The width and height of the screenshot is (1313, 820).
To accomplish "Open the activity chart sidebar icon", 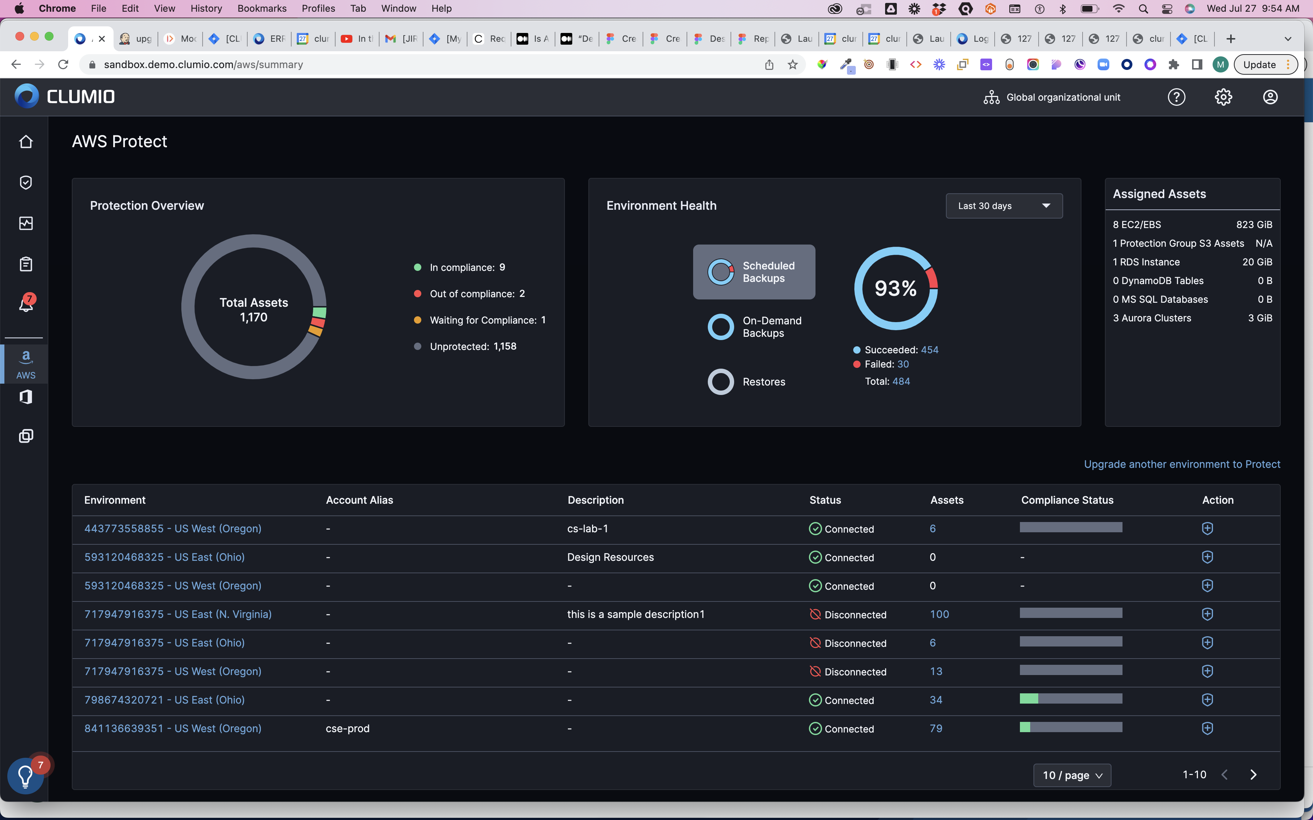I will point(26,223).
